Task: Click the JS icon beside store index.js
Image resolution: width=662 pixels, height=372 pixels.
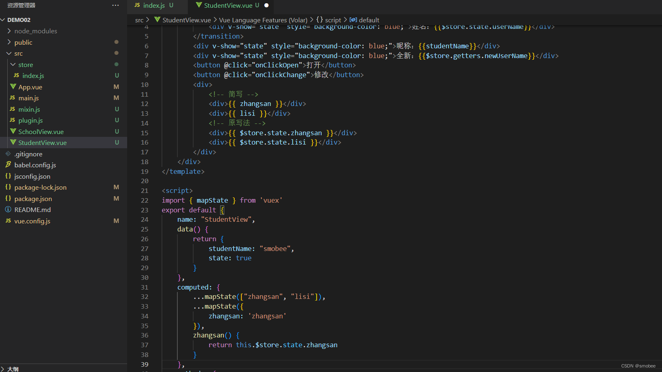Action: coord(16,76)
